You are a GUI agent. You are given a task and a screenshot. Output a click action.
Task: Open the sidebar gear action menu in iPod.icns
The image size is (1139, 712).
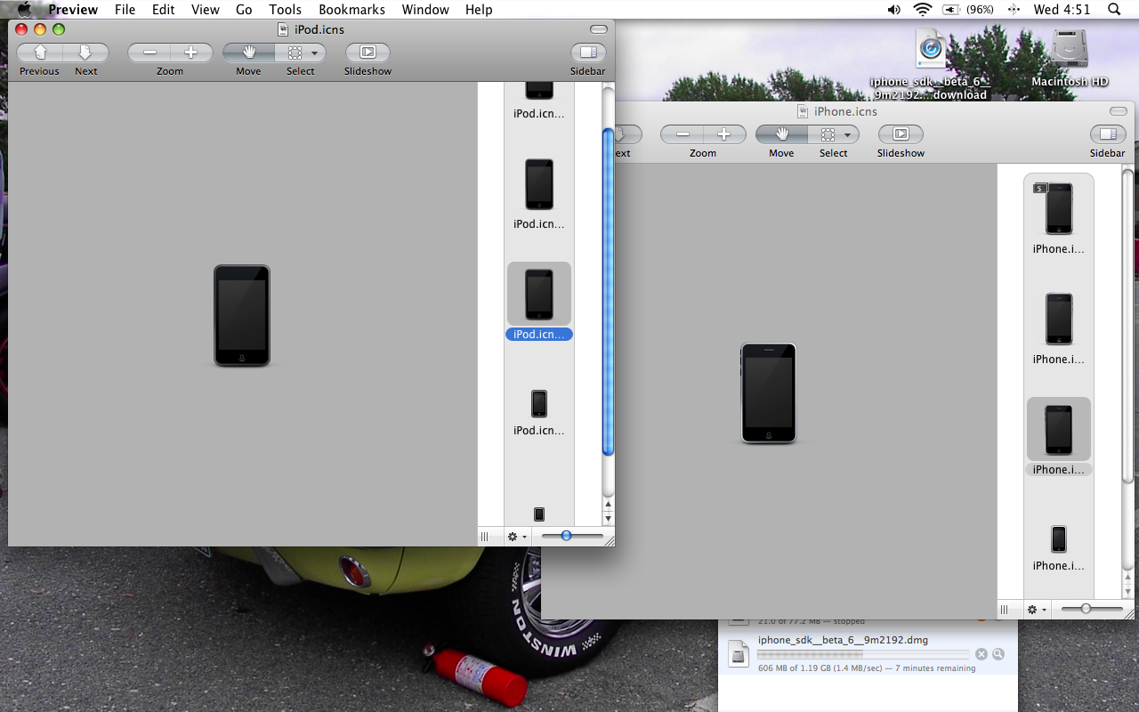pyautogui.click(x=516, y=537)
